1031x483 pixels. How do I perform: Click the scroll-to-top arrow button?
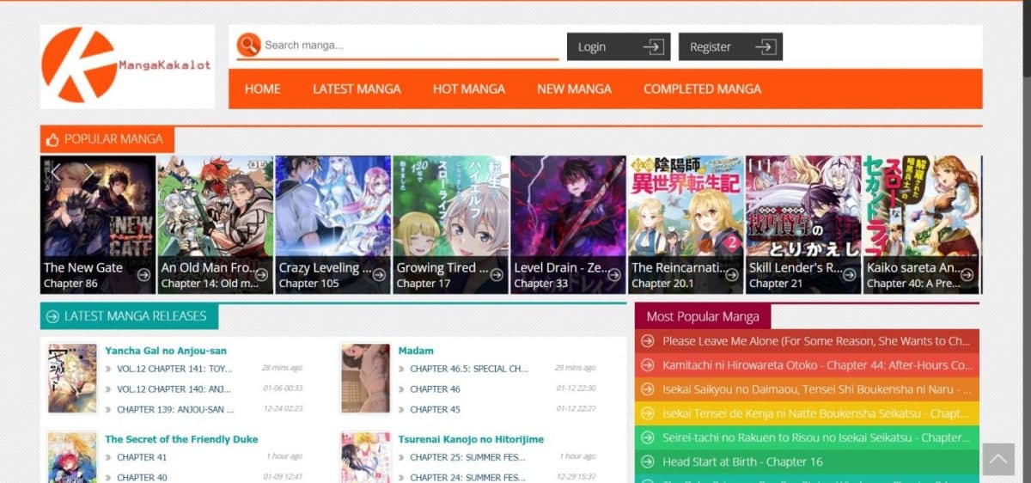(x=997, y=462)
